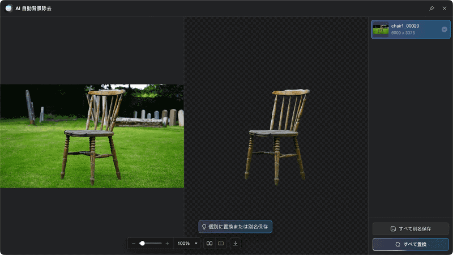Open the 100% zoom dropdown arrow
This screenshot has width=453, height=255.
click(x=196, y=244)
